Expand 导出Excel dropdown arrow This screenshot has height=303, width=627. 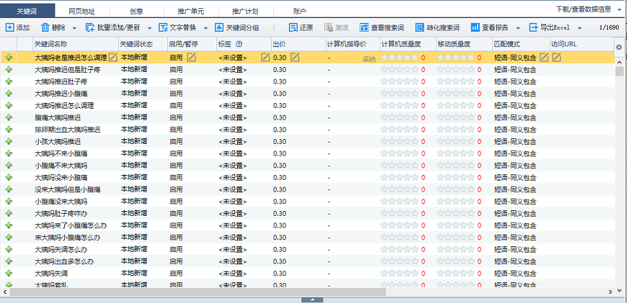[x=580, y=28]
